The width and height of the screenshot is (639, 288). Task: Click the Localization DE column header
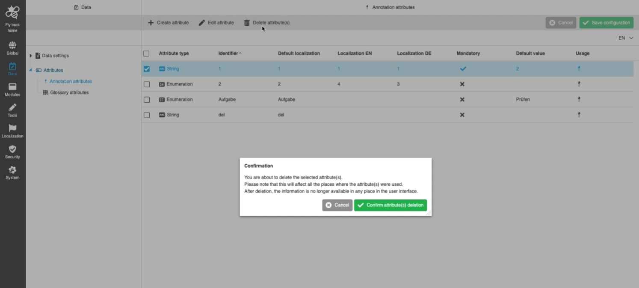tap(414, 53)
